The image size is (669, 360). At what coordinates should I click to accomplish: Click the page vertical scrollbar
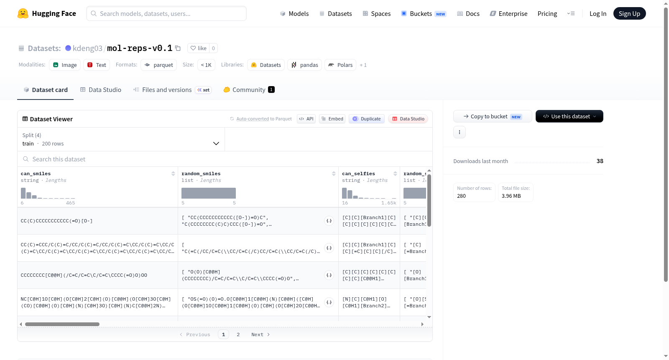click(x=666, y=144)
